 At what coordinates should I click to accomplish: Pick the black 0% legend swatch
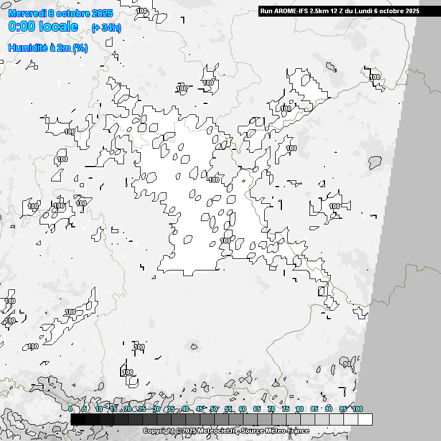pyautogui.click(x=78, y=420)
